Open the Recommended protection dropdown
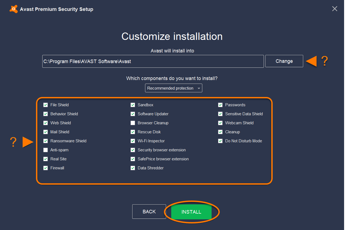 click(x=174, y=88)
